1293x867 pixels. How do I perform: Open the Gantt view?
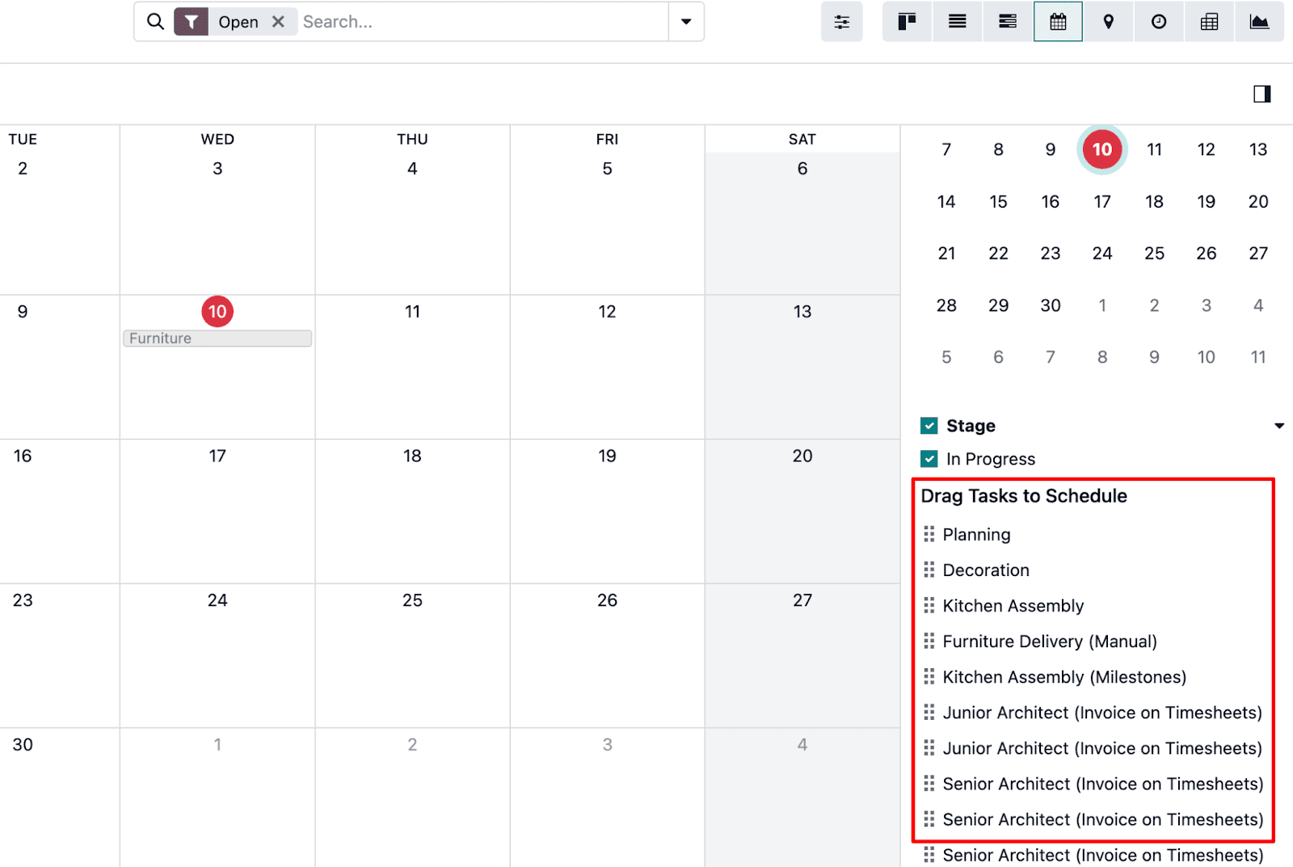click(x=1007, y=22)
